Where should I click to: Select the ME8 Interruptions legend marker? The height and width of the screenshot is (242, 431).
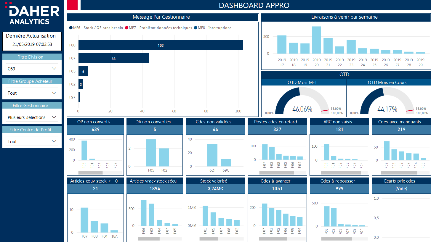pos(196,28)
